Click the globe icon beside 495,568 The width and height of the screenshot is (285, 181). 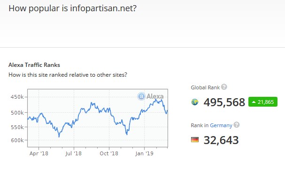pyautogui.click(x=195, y=102)
